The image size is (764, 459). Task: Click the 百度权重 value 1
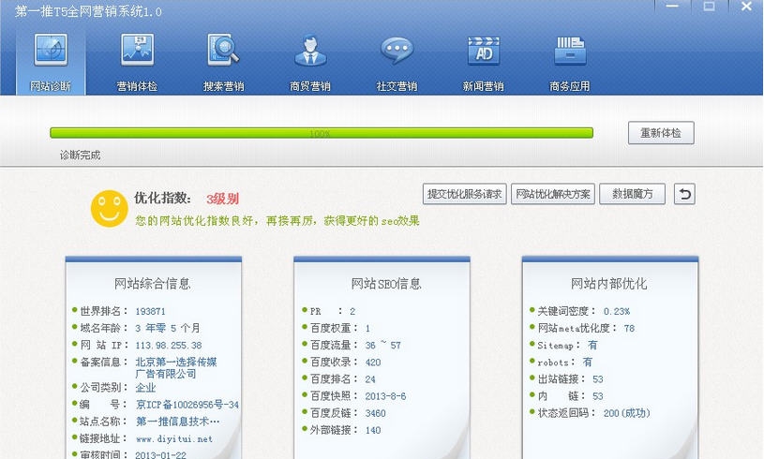[367, 329]
